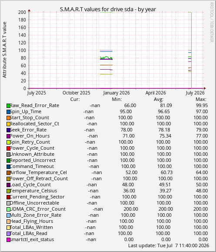Click the purple Power_On_Hours swatch
The height and width of the screenshot is (252, 216).
coord(8,136)
